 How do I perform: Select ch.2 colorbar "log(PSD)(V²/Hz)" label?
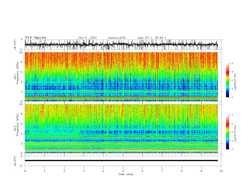pyautogui.click(x=235, y=134)
